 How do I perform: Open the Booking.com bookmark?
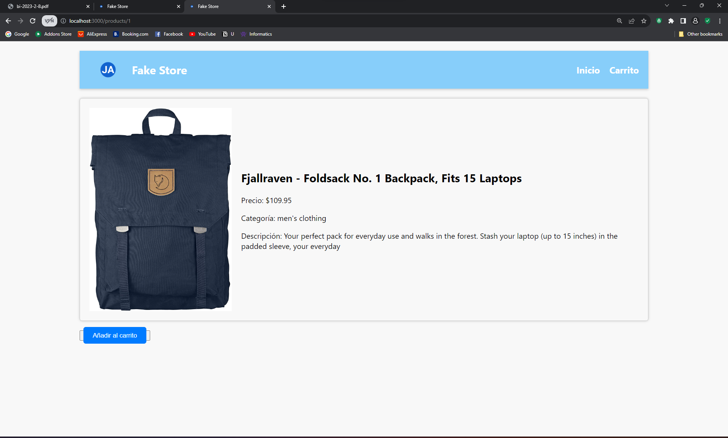click(131, 34)
